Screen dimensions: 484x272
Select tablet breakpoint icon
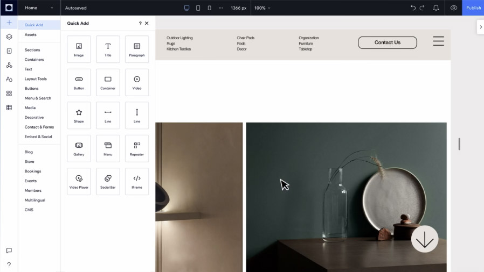[198, 8]
